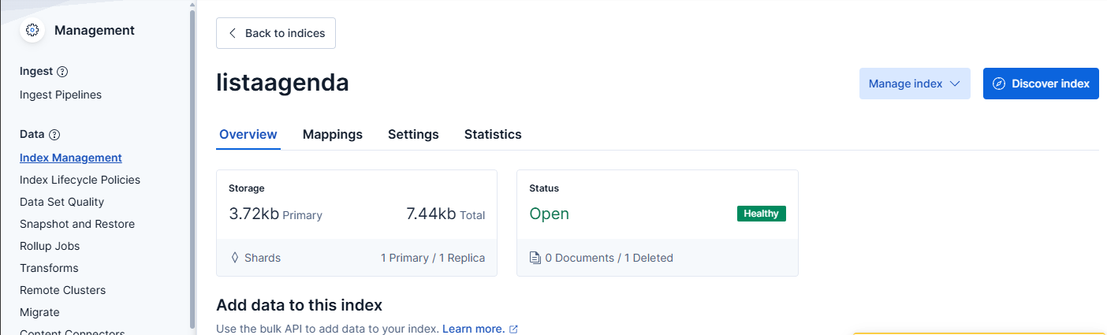
Task: Click the back arrow chevron icon
Action: 233,33
